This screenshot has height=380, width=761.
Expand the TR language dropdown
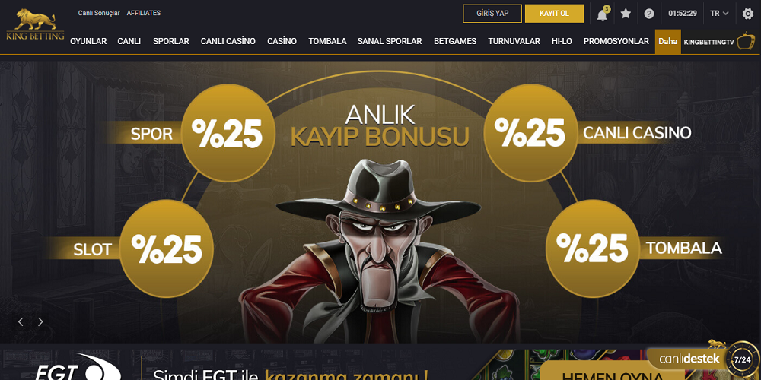(719, 14)
